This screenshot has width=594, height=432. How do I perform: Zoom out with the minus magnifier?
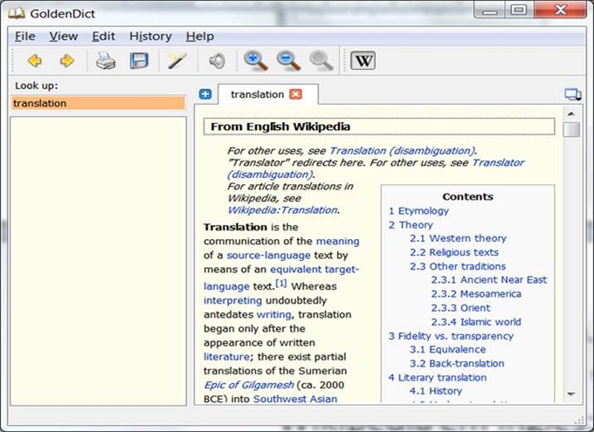[288, 60]
